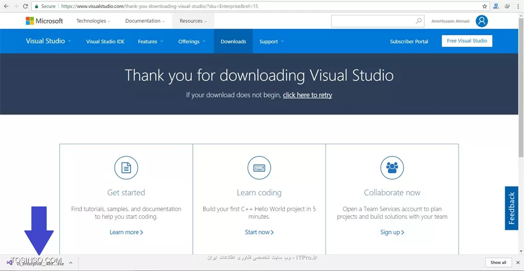Click the browser address bar URL
Screen dimensions: 524x271
pos(160,6)
